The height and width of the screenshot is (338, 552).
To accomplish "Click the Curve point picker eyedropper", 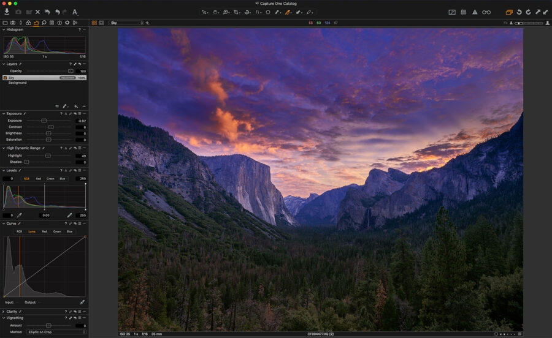I will (x=82, y=302).
